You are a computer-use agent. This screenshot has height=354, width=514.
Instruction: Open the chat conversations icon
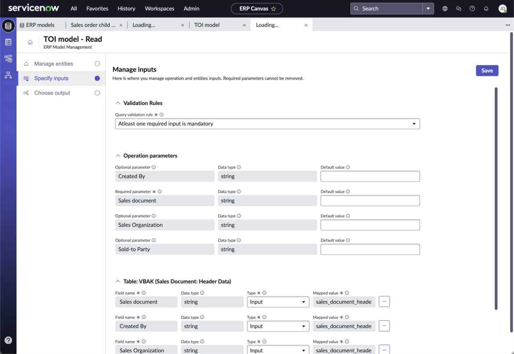[x=459, y=8]
